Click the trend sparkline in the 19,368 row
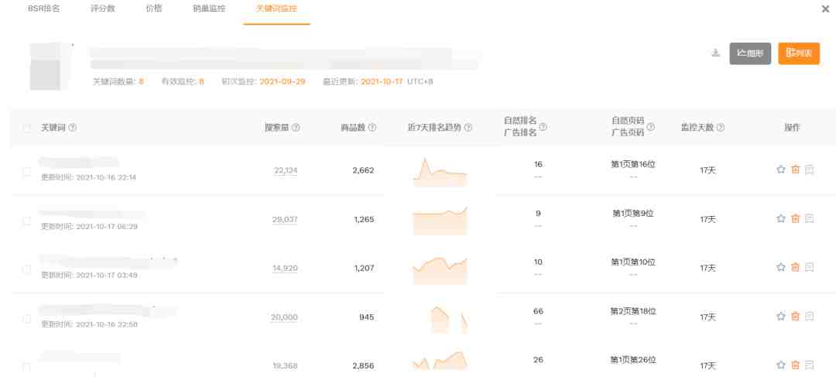This screenshot has height=377, width=836. [440, 361]
